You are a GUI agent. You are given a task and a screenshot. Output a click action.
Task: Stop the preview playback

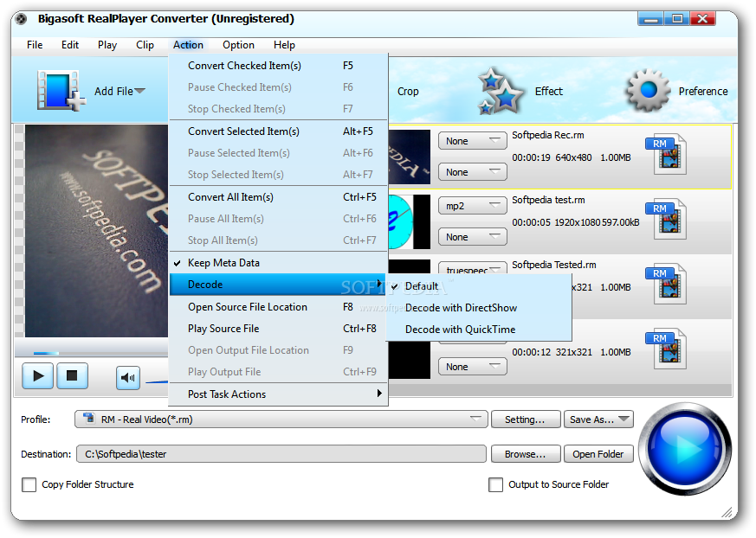coord(73,375)
